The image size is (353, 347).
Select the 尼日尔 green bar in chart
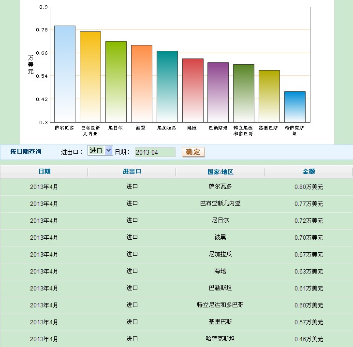pos(116,82)
